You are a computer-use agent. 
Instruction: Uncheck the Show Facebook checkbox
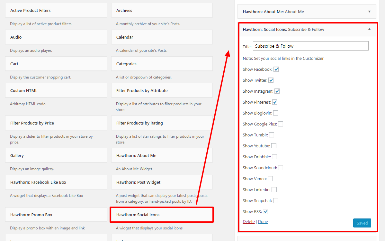tap(276, 69)
